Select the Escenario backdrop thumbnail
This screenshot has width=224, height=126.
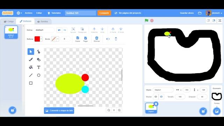point(217,96)
